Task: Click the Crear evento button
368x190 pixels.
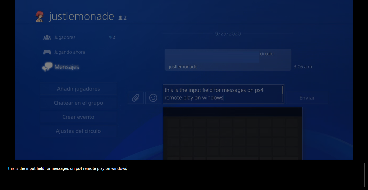Action: click(78, 117)
